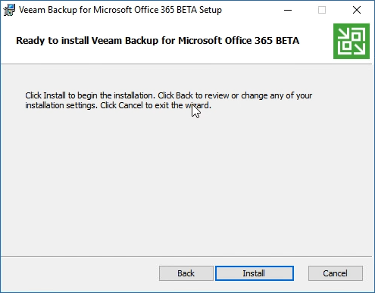Minimize the Setup window
The height and width of the screenshot is (293, 375).
pos(288,10)
